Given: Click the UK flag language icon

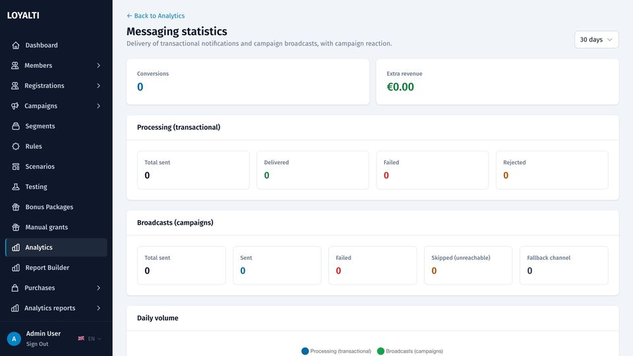Looking at the screenshot, I should point(81,338).
